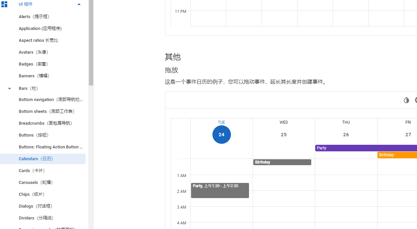
Task: Click the UI components dashboard icon
Action: coord(4,4)
